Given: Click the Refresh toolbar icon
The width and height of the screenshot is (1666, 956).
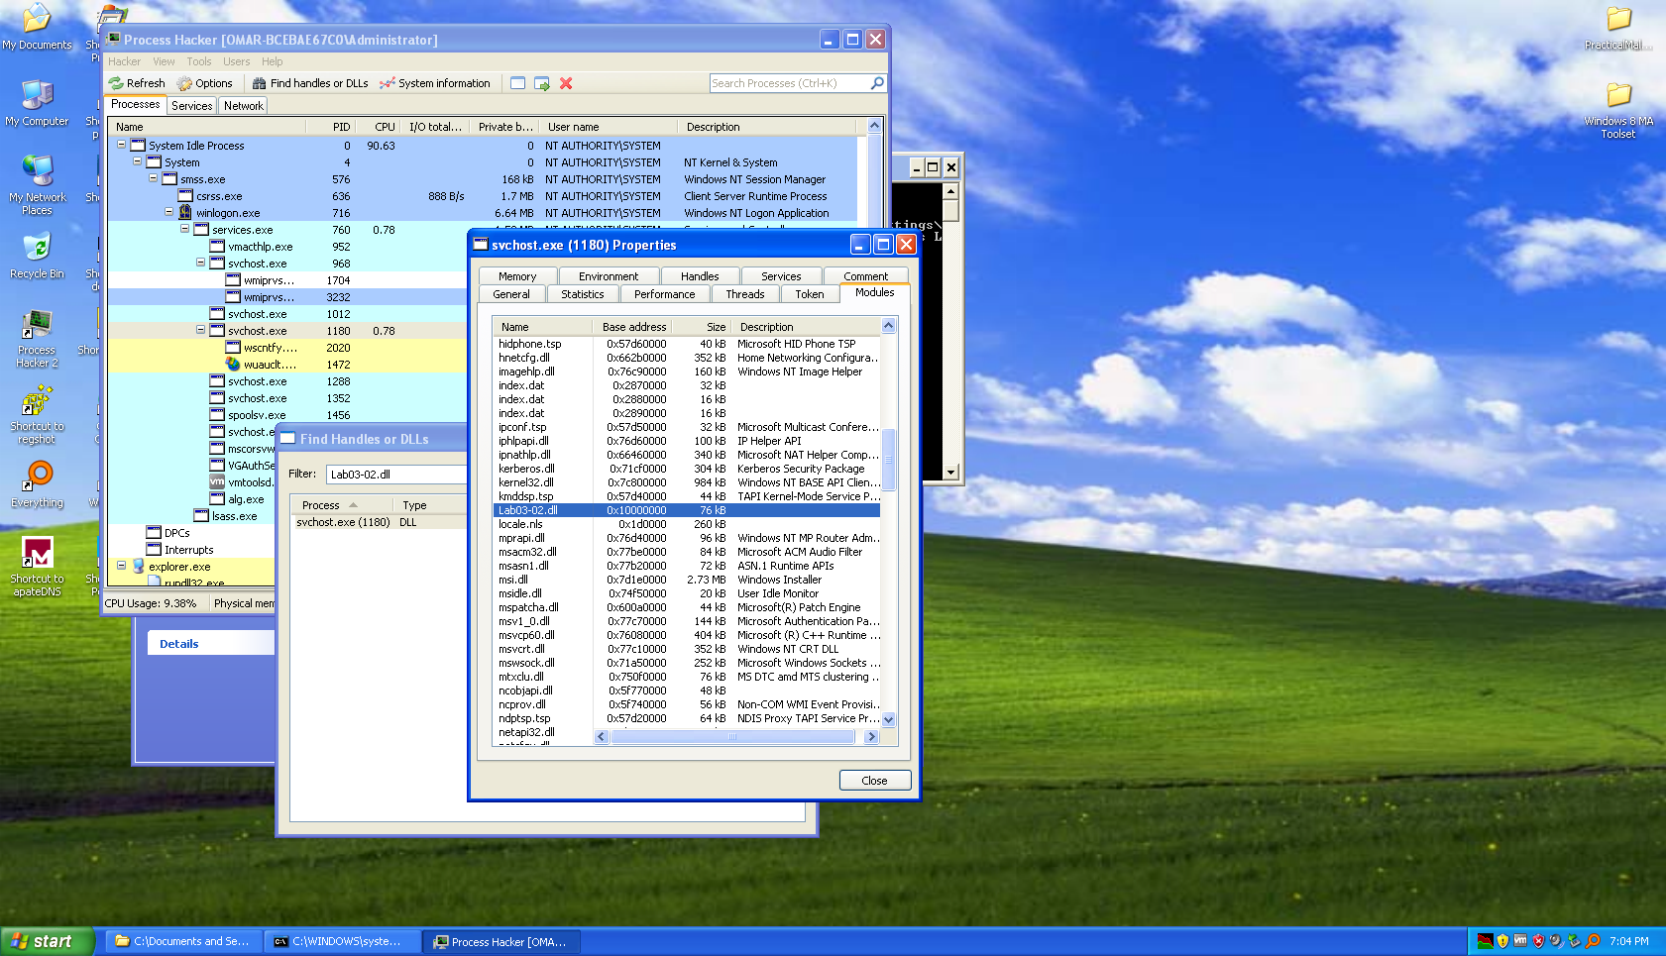Looking at the screenshot, I should 117,84.
